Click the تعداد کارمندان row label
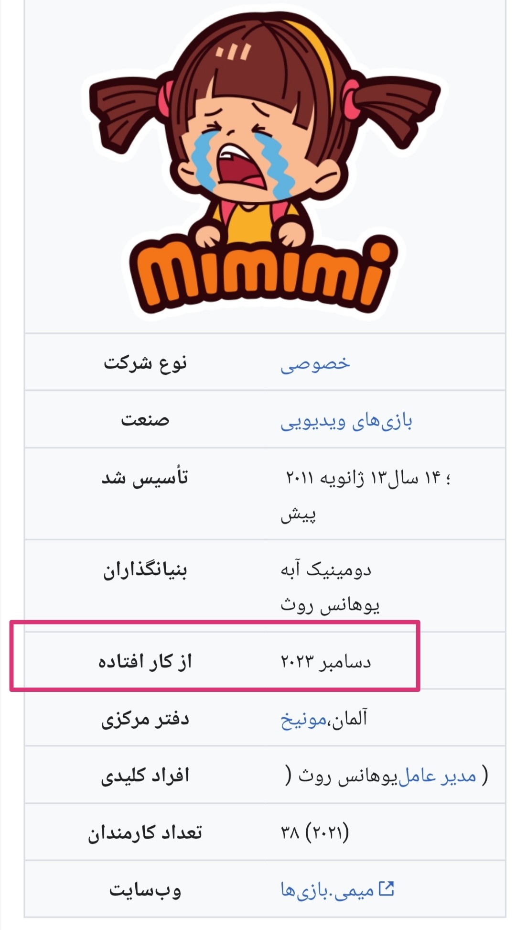Viewport: 516px width, 930px height. point(145,833)
